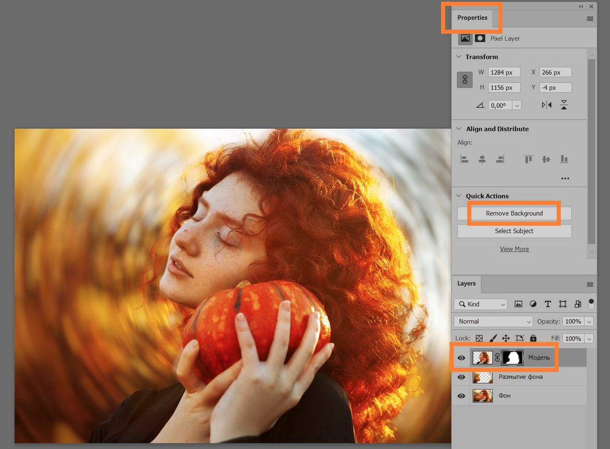Open the Opacity slider dropdown arrow
The height and width of the screenshot is (449, 610).
pos(590,321)
